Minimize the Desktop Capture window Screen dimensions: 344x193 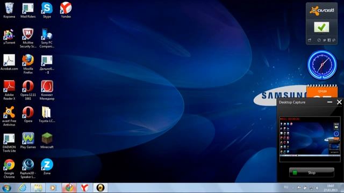coord(329,102)
